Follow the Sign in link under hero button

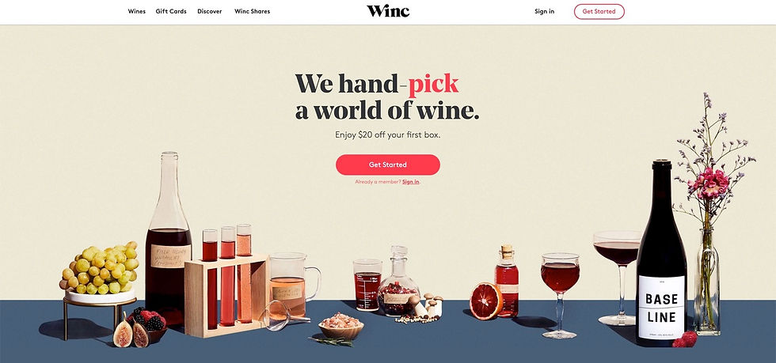[x=411, y=182]
